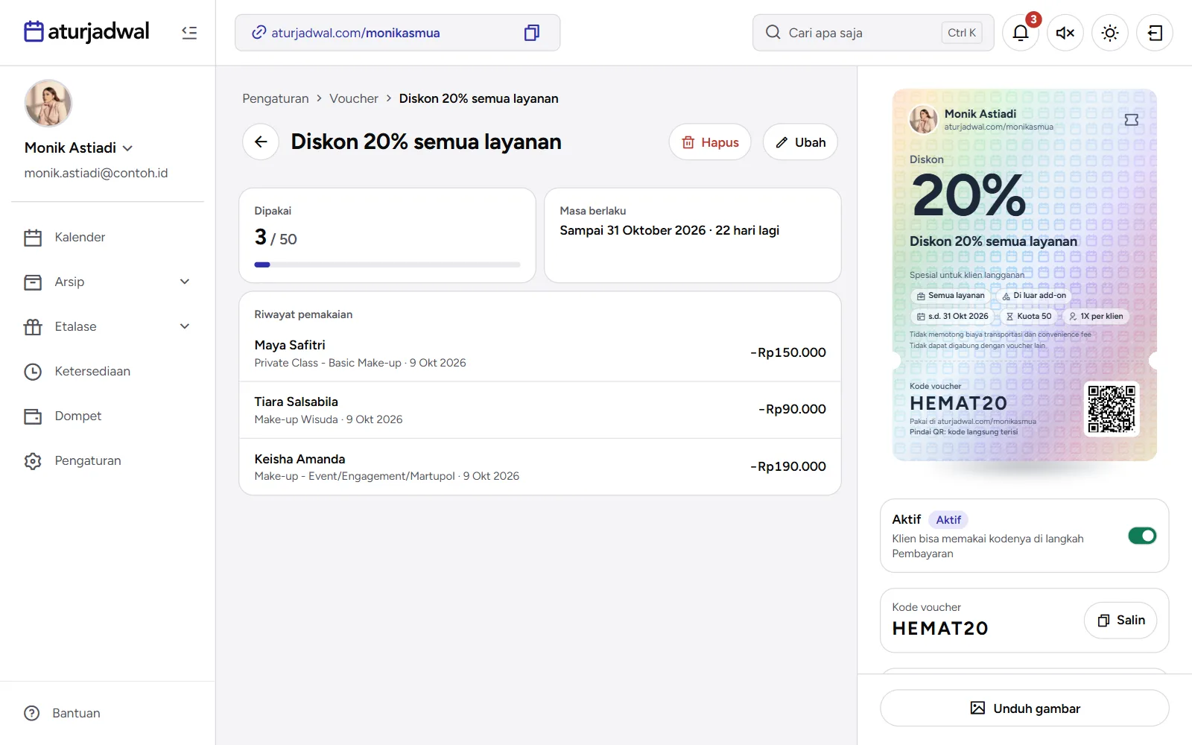Expand the Etalase submenu chevron
1192x745 pixels.
click(185, 326)
